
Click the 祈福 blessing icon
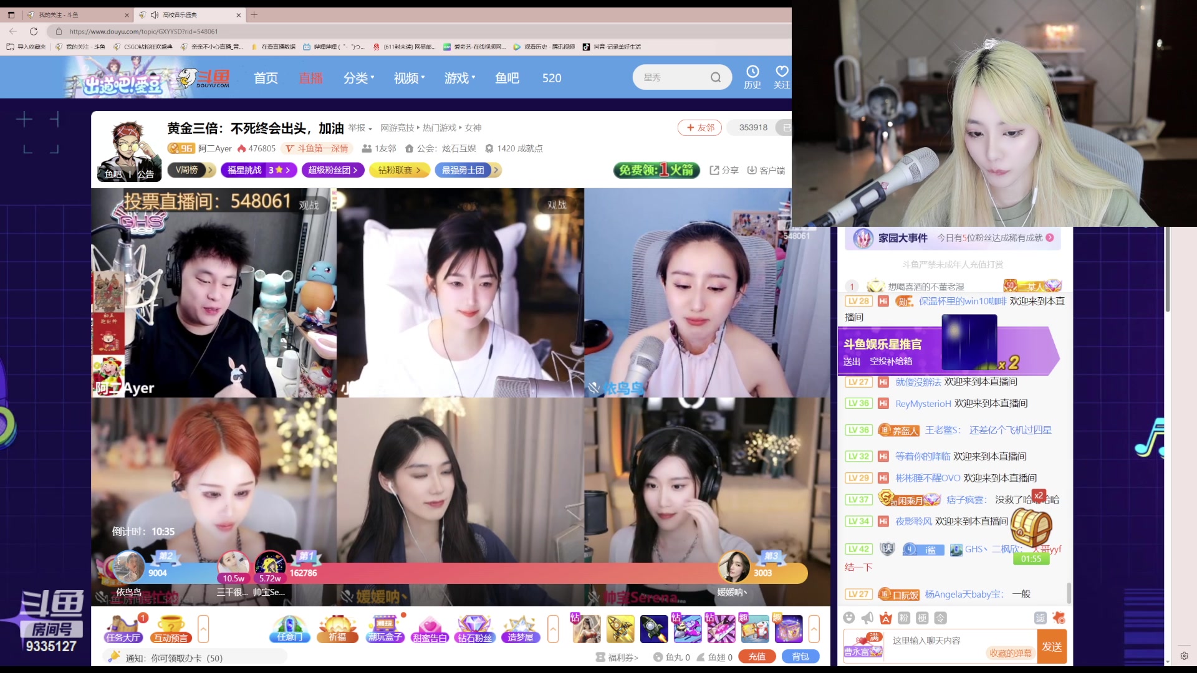point(337,629)
